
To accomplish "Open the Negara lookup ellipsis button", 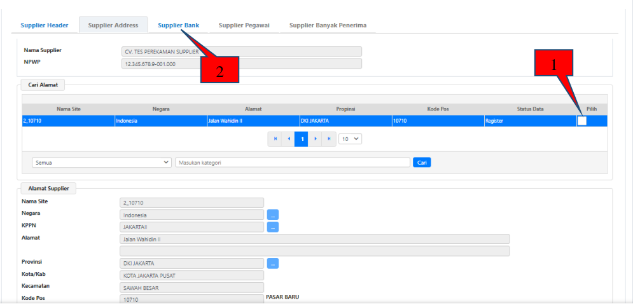I will point(272,215).
